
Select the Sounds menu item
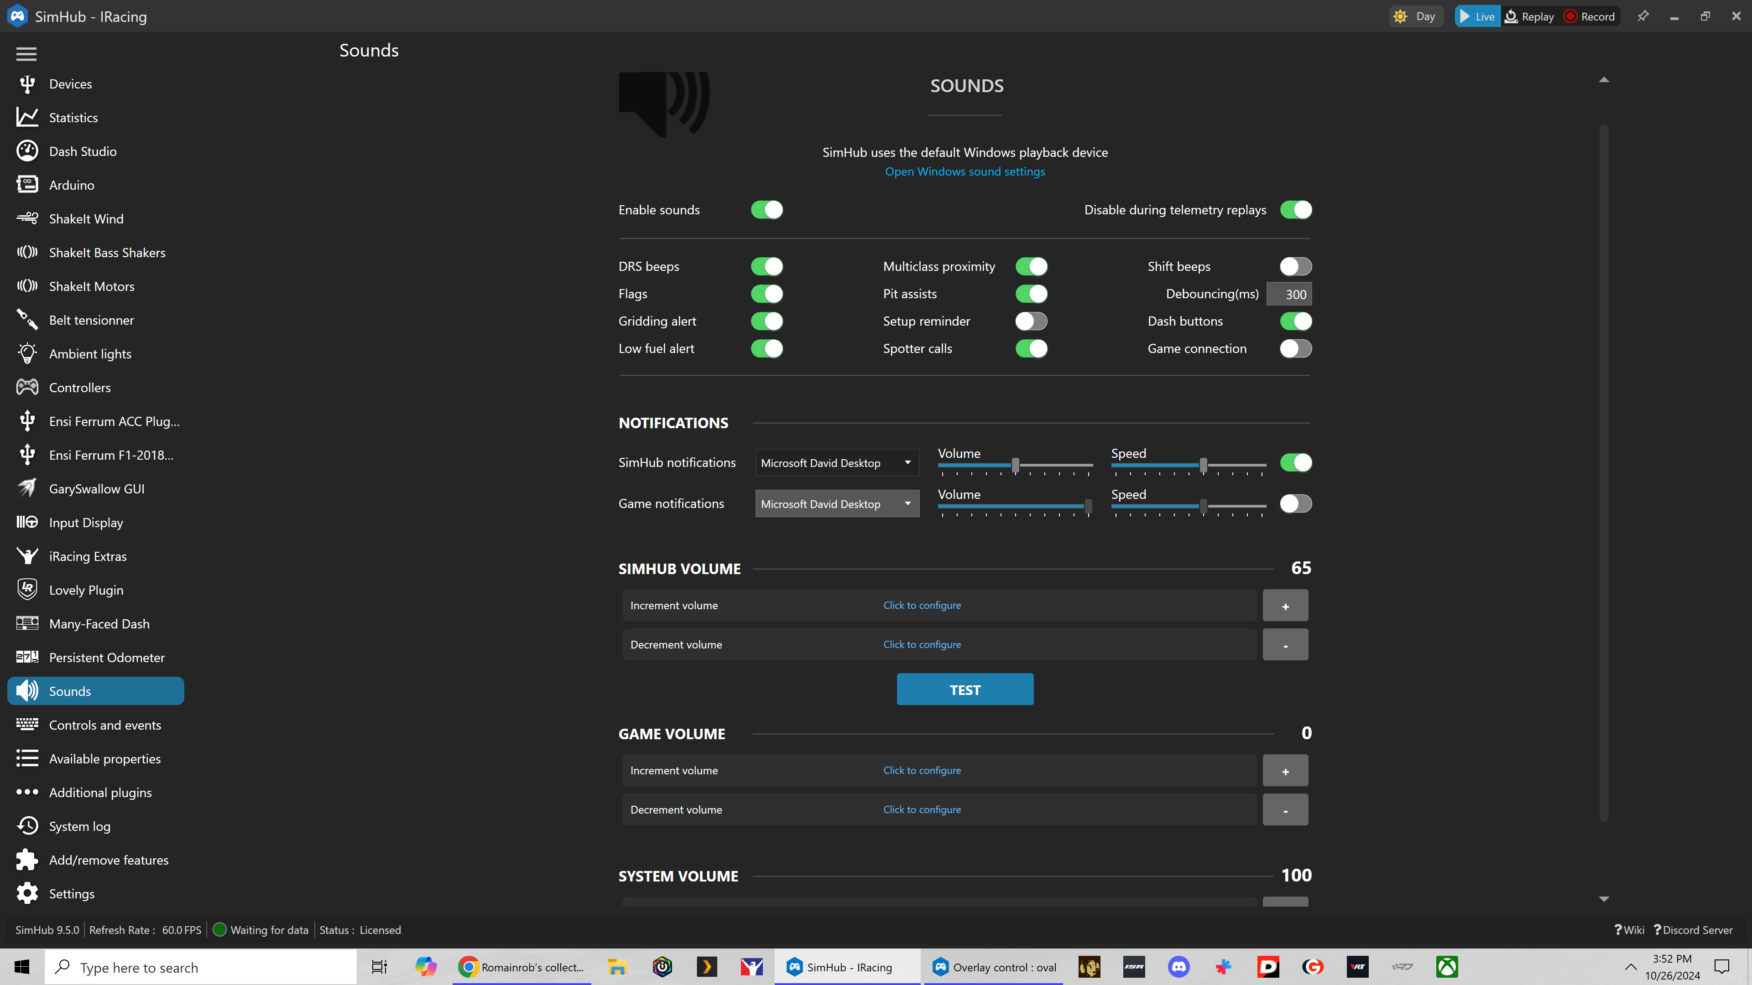tap(96, 691)
